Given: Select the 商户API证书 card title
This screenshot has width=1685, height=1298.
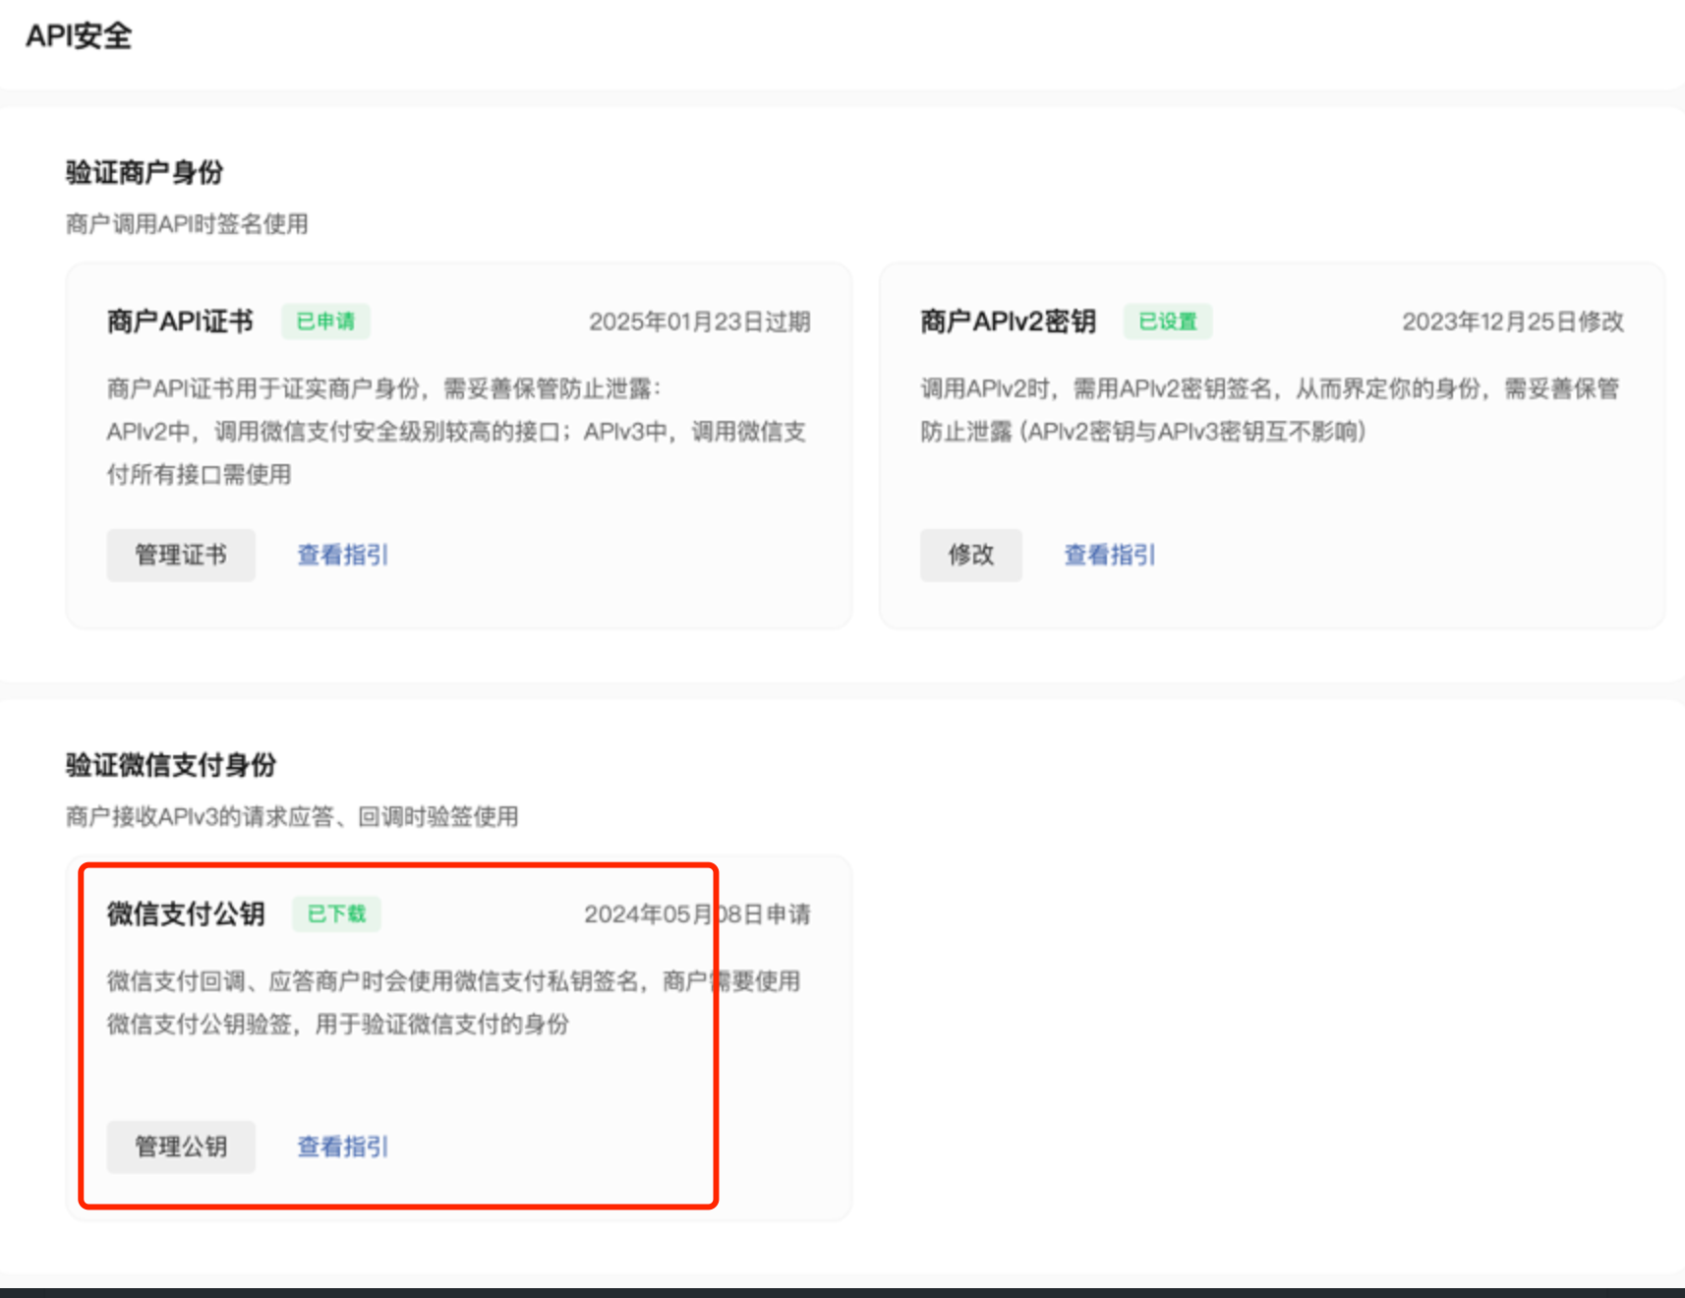Looking at the screenshot, I should pyautogui.click(x=180, y=322).
